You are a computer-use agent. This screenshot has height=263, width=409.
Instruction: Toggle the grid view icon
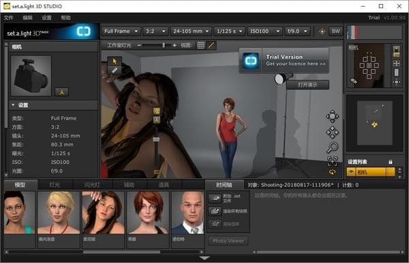click(x=201, y=46)
